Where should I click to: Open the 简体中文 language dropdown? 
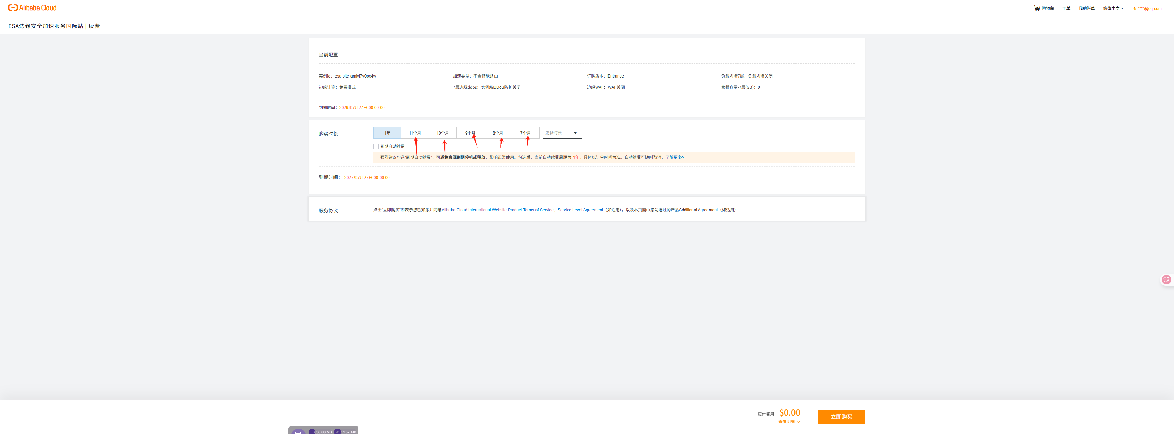(x=1113, y=8)
